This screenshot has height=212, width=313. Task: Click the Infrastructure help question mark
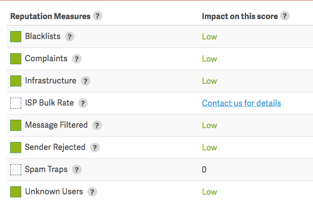click(85, 81)
